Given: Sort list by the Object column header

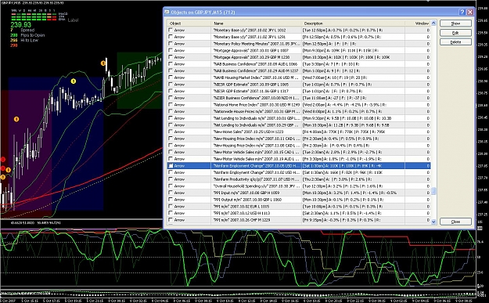Looking at the screenshot, I should point(189,23).
